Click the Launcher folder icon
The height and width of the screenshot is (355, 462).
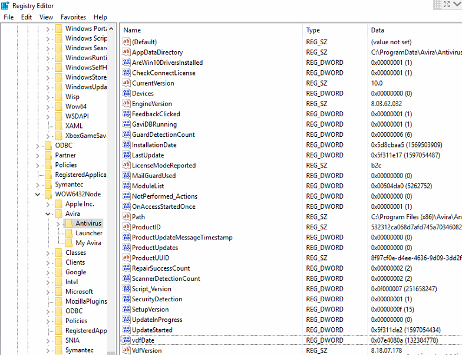(x=69, y=233)
